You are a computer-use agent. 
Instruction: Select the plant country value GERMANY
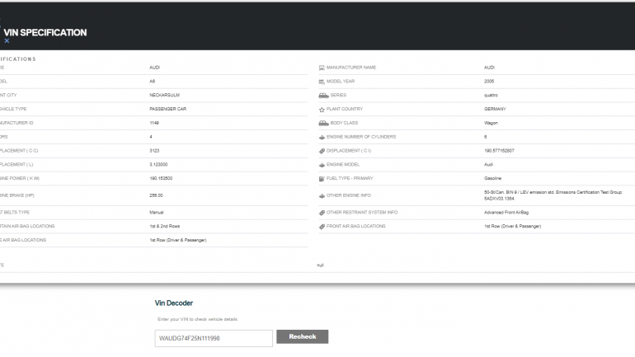(x=495, y=109)
